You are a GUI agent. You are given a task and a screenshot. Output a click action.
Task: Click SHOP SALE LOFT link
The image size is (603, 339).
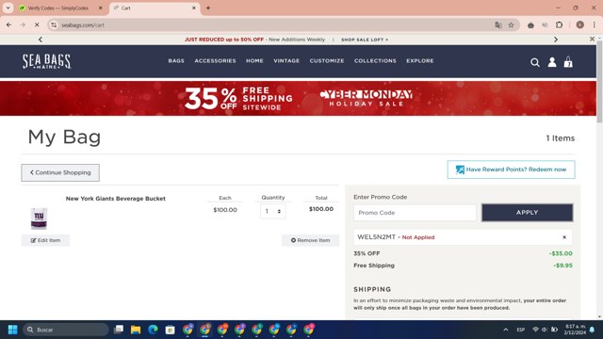[x=365, y=40]
